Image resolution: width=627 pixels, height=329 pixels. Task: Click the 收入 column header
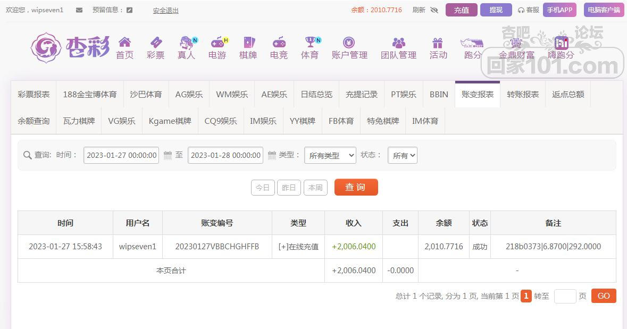click(354, 223)
